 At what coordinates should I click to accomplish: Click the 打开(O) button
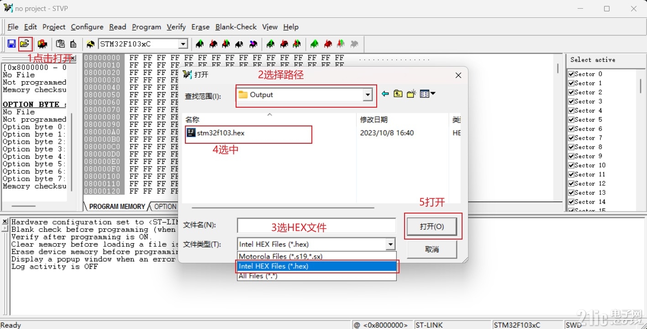(x=431, y=226)
